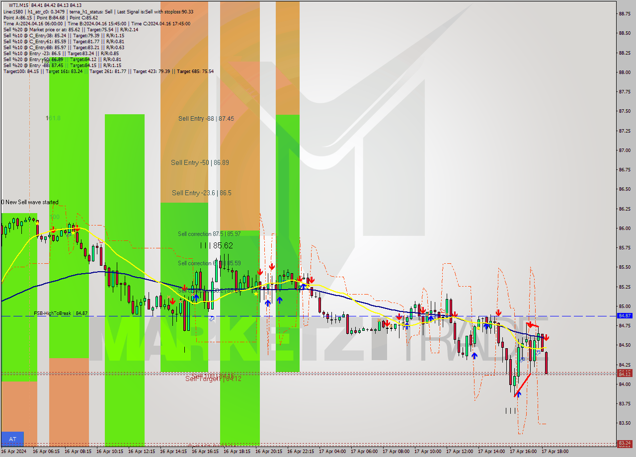Click the yellow star marker on the chart
This screenshot has width=636, height=457.
(256, 294)
